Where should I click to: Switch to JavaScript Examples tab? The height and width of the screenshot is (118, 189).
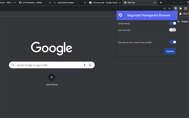[70, 3]
